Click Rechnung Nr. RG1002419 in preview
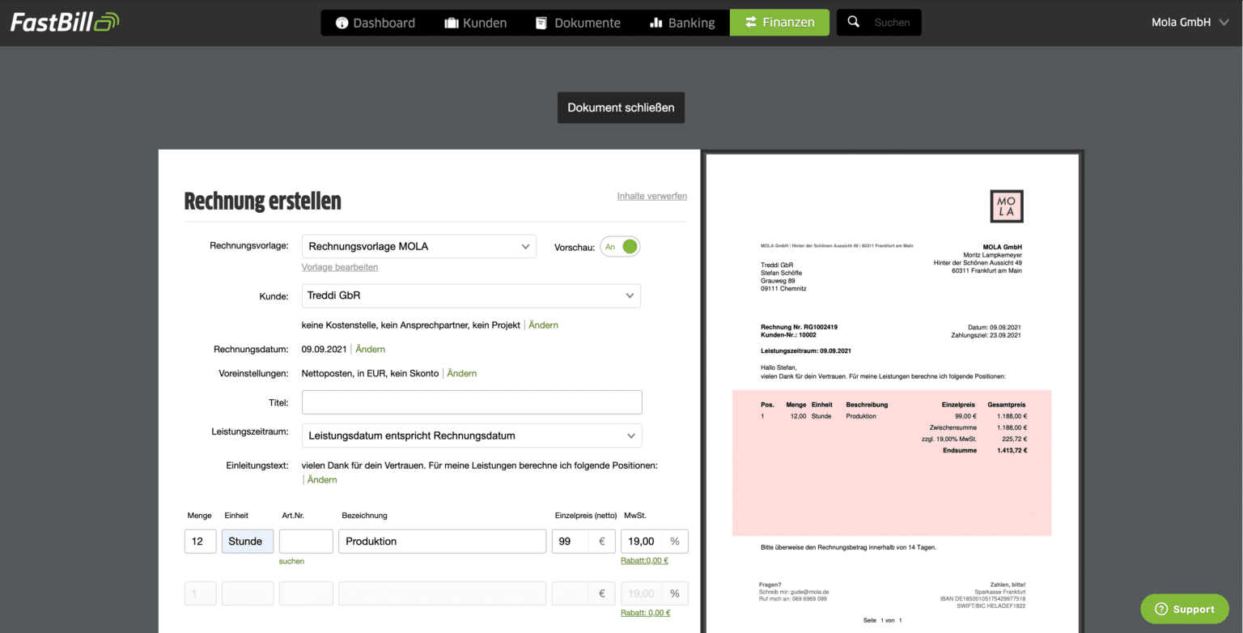This screenshot has width=1243, height=633. click(799, 327)
